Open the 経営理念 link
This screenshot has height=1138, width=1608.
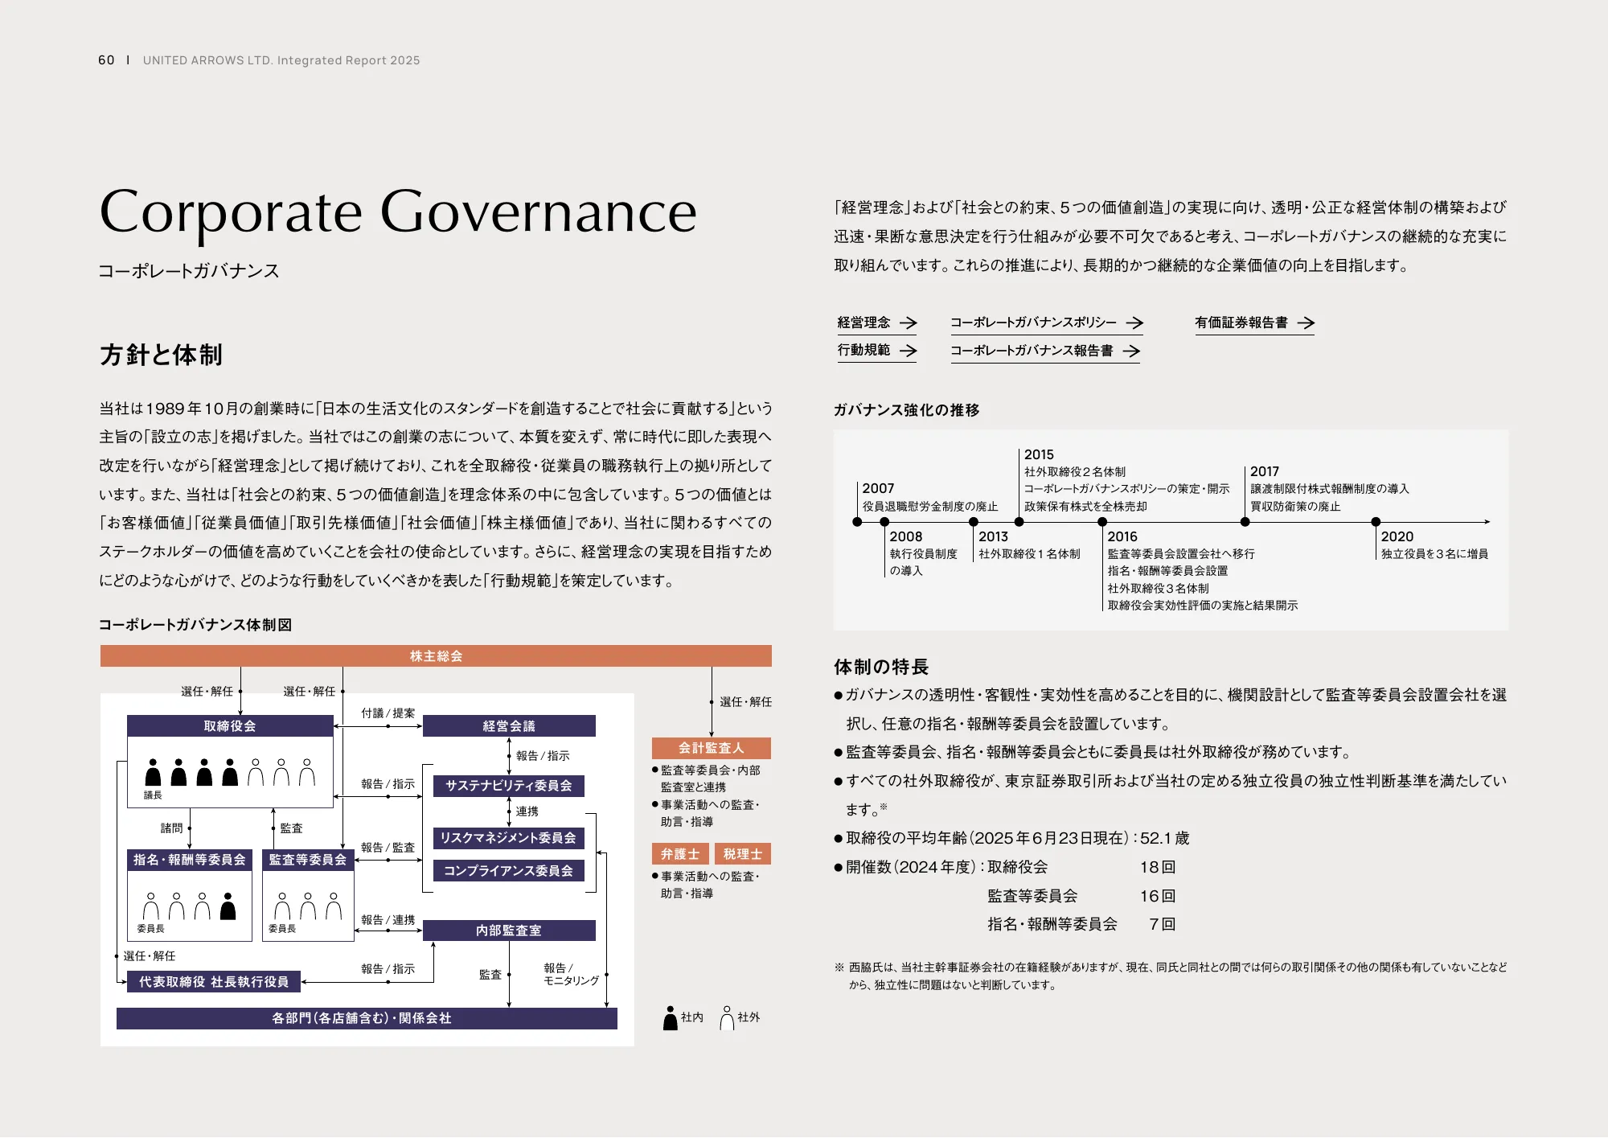pos(864,323)
